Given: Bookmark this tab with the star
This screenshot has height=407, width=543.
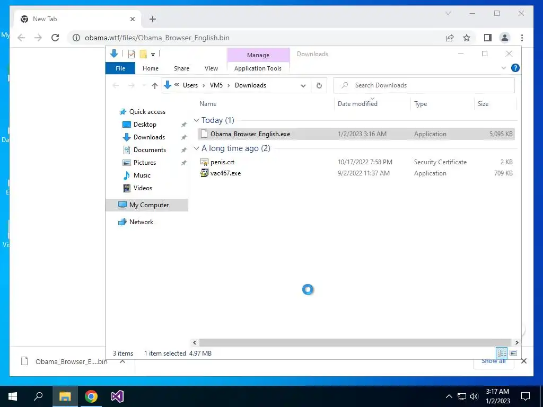Looking at the screenshot, I should point(467,38).
